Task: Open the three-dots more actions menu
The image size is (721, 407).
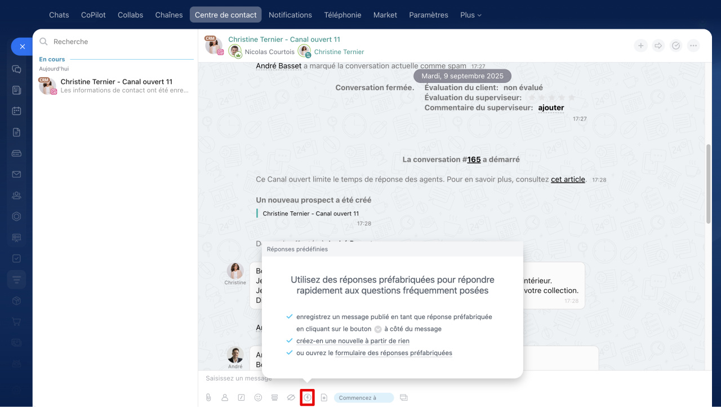Action: coord(693,46)
